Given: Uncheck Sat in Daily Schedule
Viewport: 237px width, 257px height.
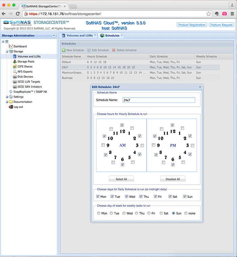Looking at the screenshot, I should point(170,196).
